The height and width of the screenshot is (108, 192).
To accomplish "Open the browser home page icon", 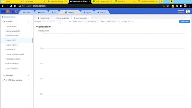I will pyautogui.click(x=15, y=6).
